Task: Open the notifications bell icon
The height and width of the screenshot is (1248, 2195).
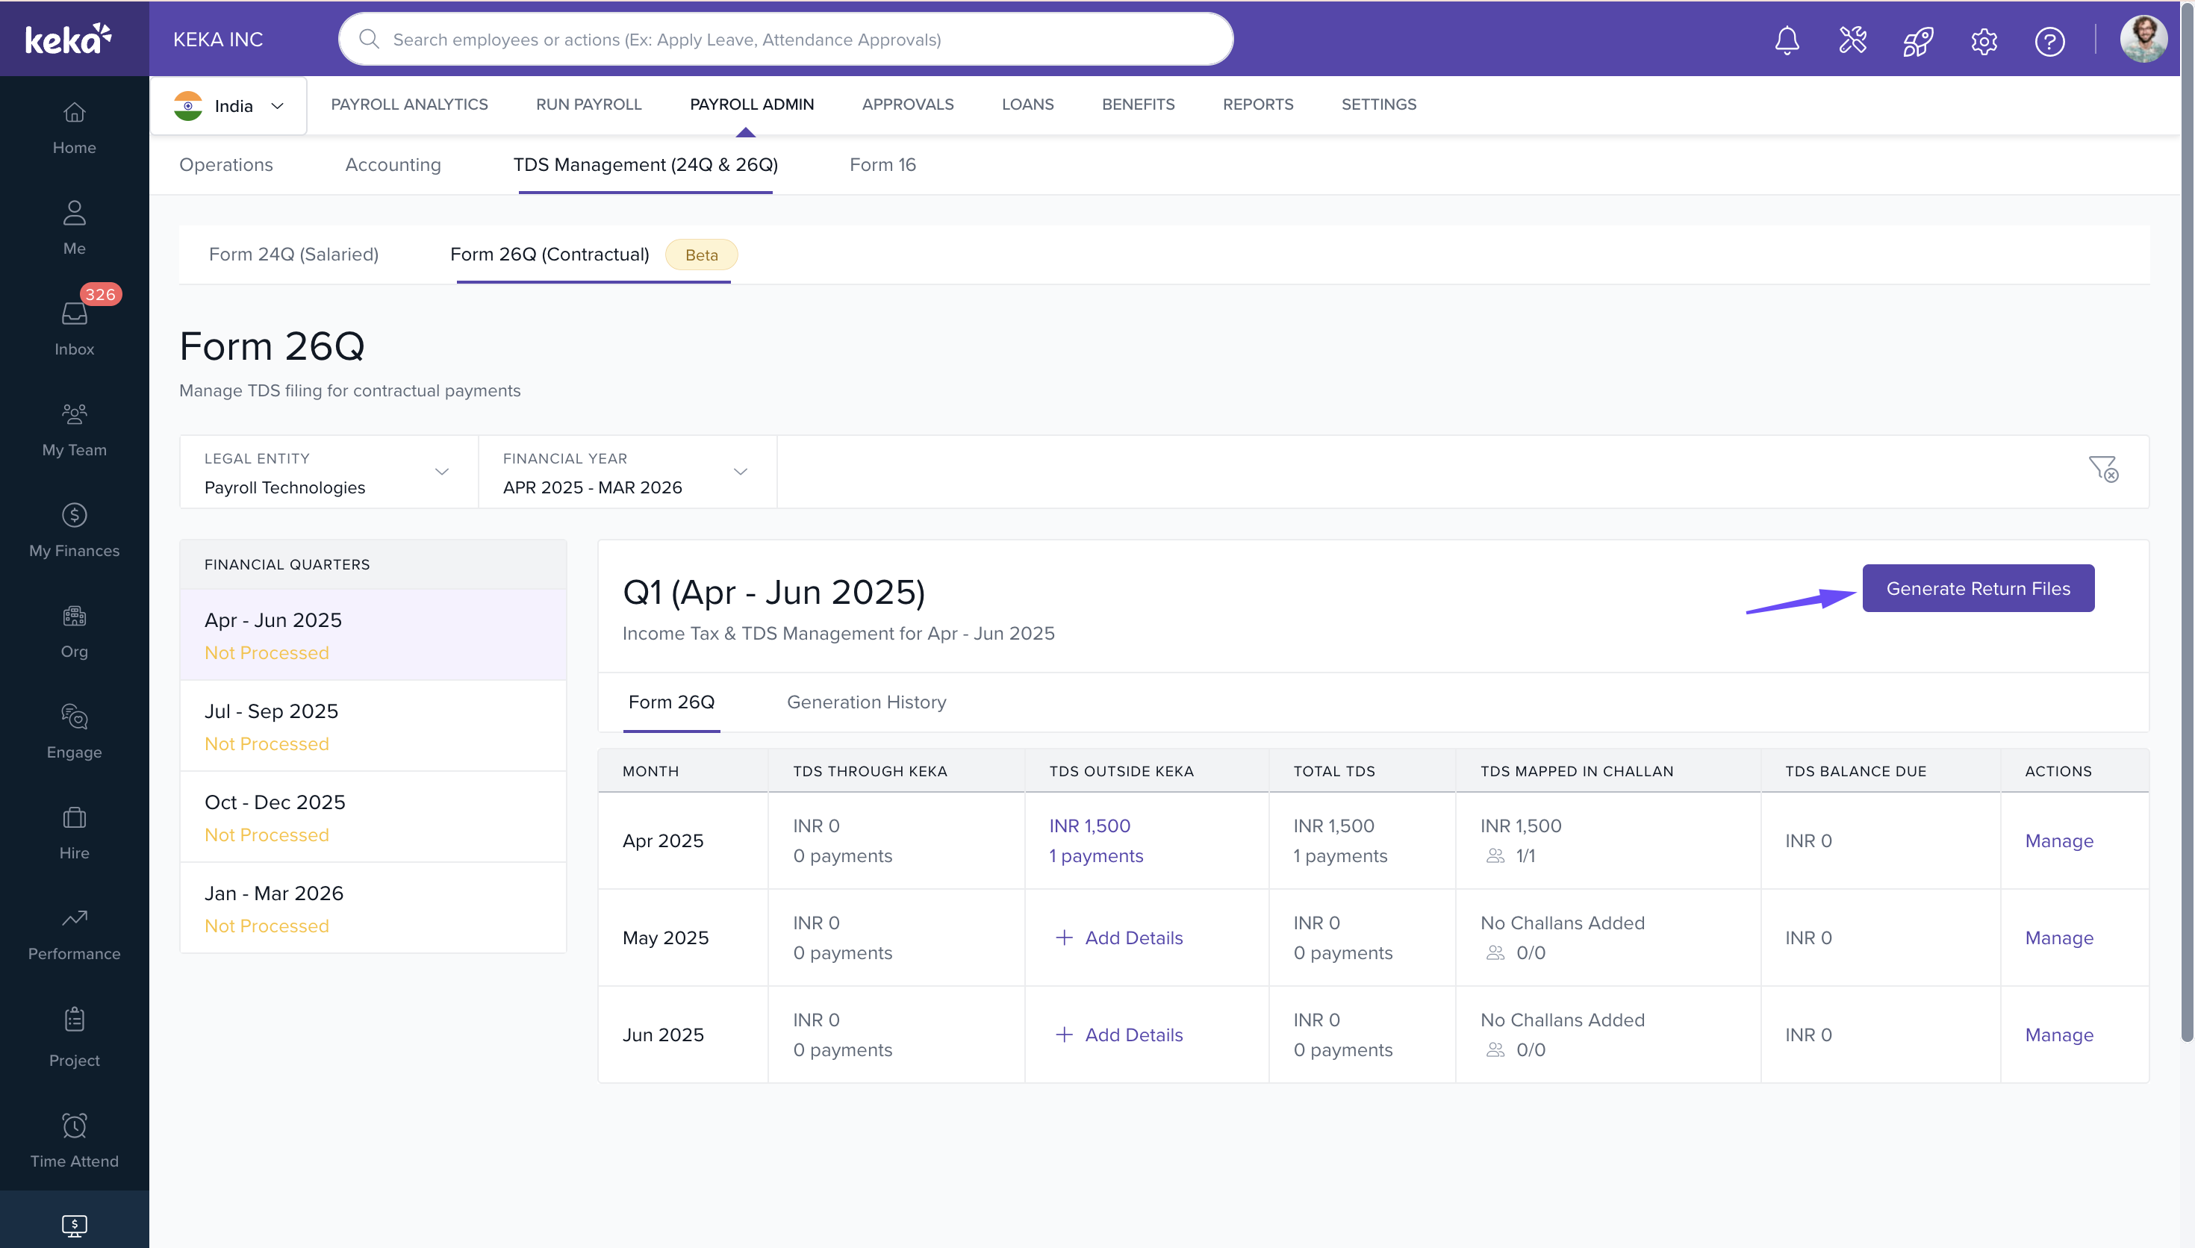Action: [1786, 40]
